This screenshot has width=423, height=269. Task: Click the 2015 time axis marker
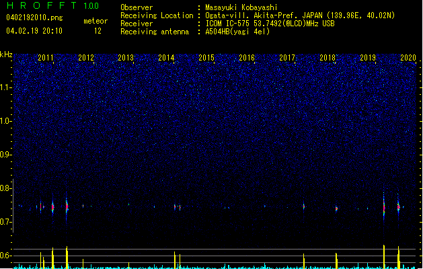tap(206, 57)
